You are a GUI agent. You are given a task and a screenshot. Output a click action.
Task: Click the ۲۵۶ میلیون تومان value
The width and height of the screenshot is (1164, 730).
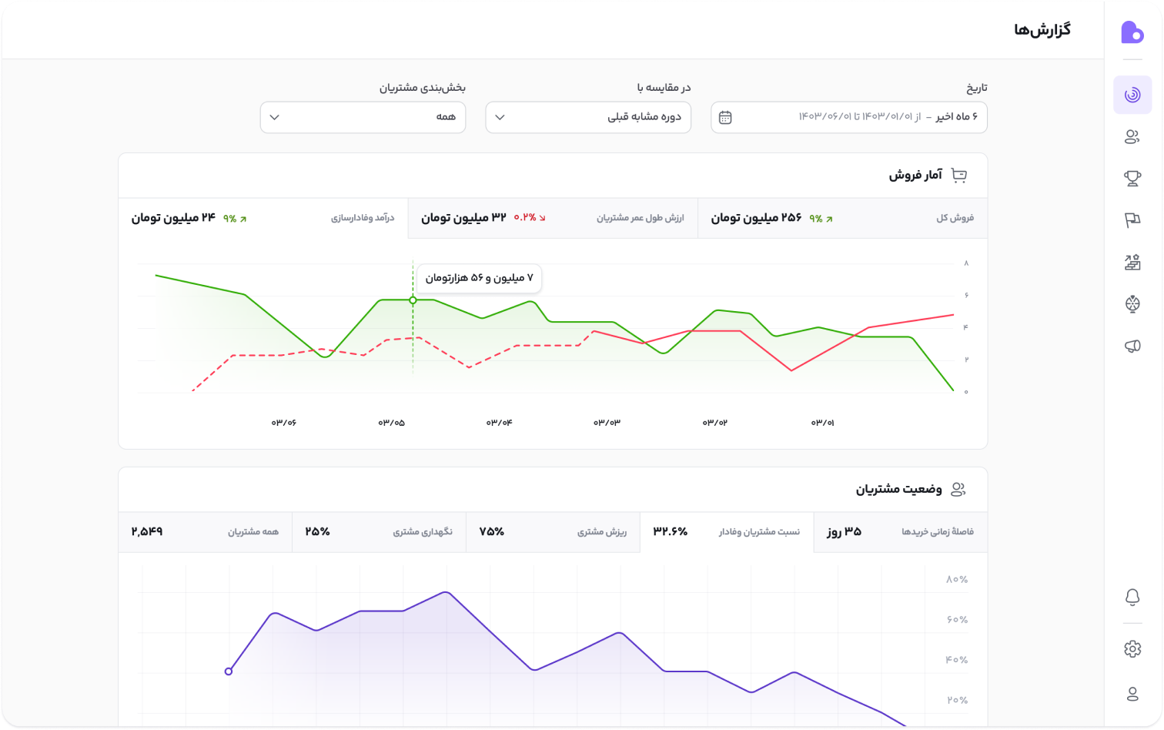(756, 218)
